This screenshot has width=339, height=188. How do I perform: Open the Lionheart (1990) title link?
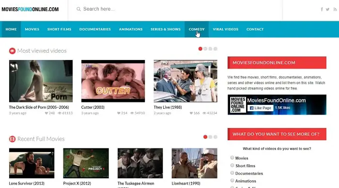click(186, 184)
